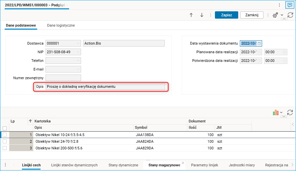Select the checkbox for Obiektyw Nikel 24-70 row

click(x=5, y=141)
